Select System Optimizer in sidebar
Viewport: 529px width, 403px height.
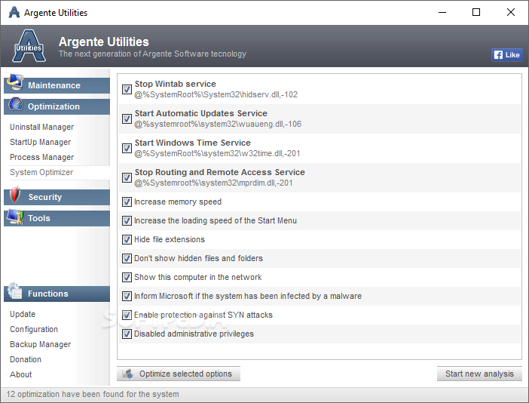tap(41, 172)
